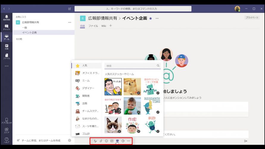Select the Teams sidebar icon
Screen dimensions: 265x149
7,37
